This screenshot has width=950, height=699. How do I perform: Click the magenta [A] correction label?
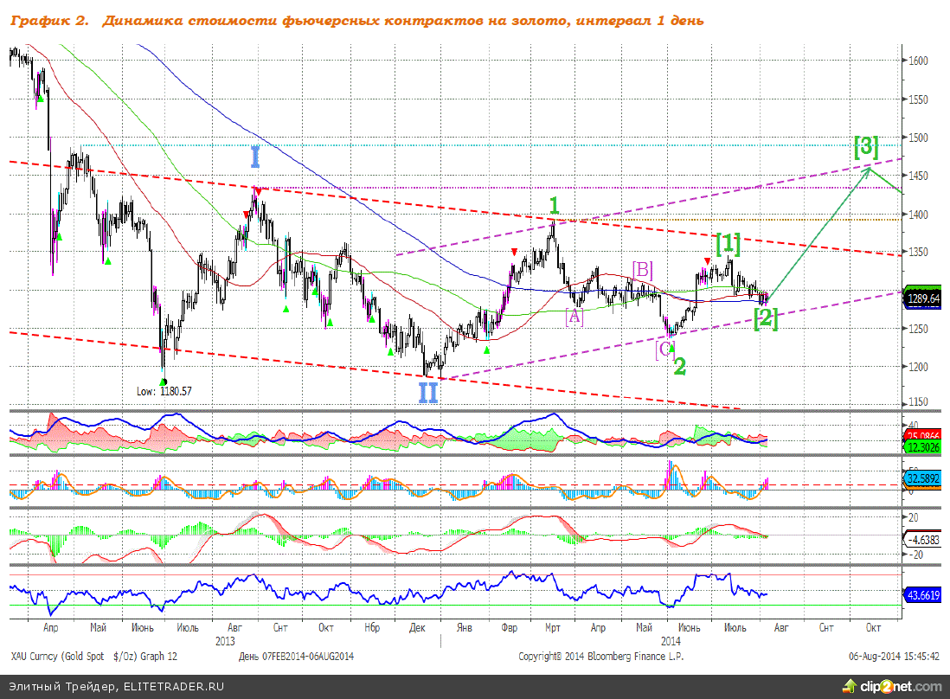pyautogui.click(x=574, y=317)
